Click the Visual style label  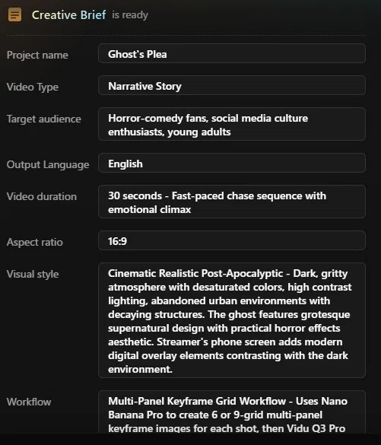(x=33, y=275)
